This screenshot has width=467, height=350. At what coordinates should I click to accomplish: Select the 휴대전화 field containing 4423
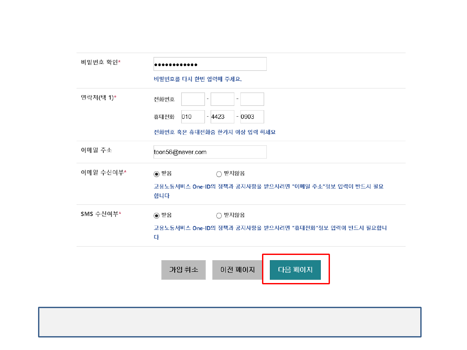click(222, 117)
